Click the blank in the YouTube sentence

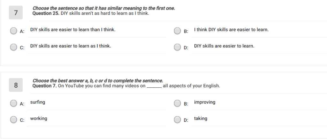tap(154, 86)
